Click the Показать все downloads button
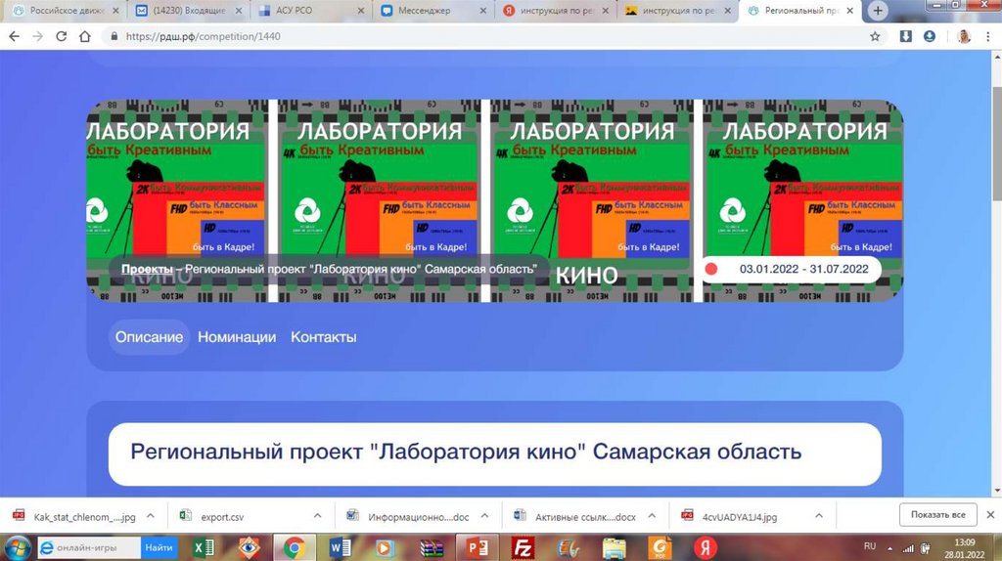The width and height of the screenshot is (1002, 561). tap(937, 515)
